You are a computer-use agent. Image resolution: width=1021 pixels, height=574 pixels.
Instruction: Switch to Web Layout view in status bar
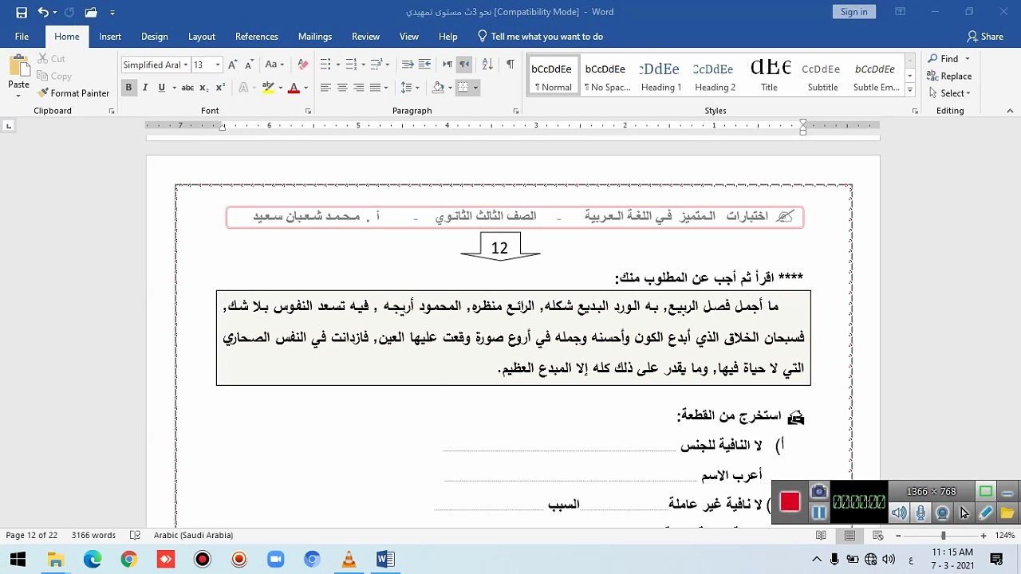click(877, 536)
